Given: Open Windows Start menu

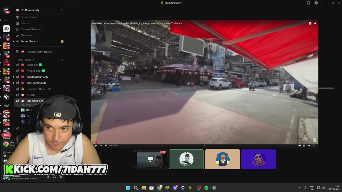Looking at the screenshot, I should [x=128, y=188].
